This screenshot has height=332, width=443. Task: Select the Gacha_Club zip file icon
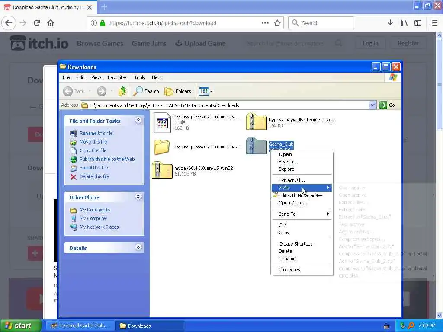pyautogui.click(x=256, y=146)
